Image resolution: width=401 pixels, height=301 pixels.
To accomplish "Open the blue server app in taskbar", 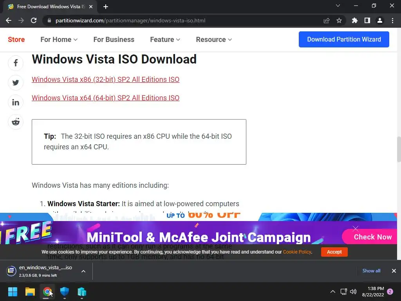I will coord(82,292).
